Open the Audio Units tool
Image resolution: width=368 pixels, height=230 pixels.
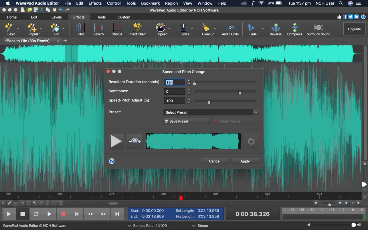pos(230,29)
